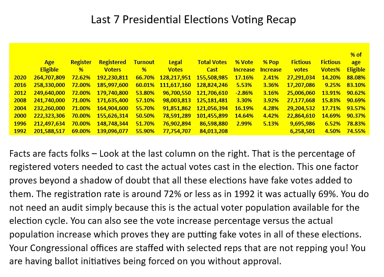Select the 155,508,985 total votes cell

coord(212,78)
